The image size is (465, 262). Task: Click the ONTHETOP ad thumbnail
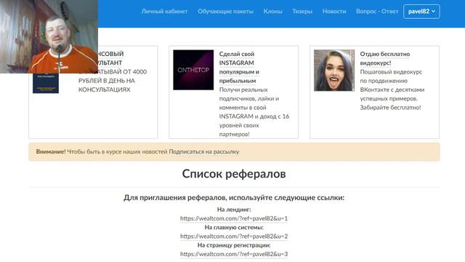(193, 70)
